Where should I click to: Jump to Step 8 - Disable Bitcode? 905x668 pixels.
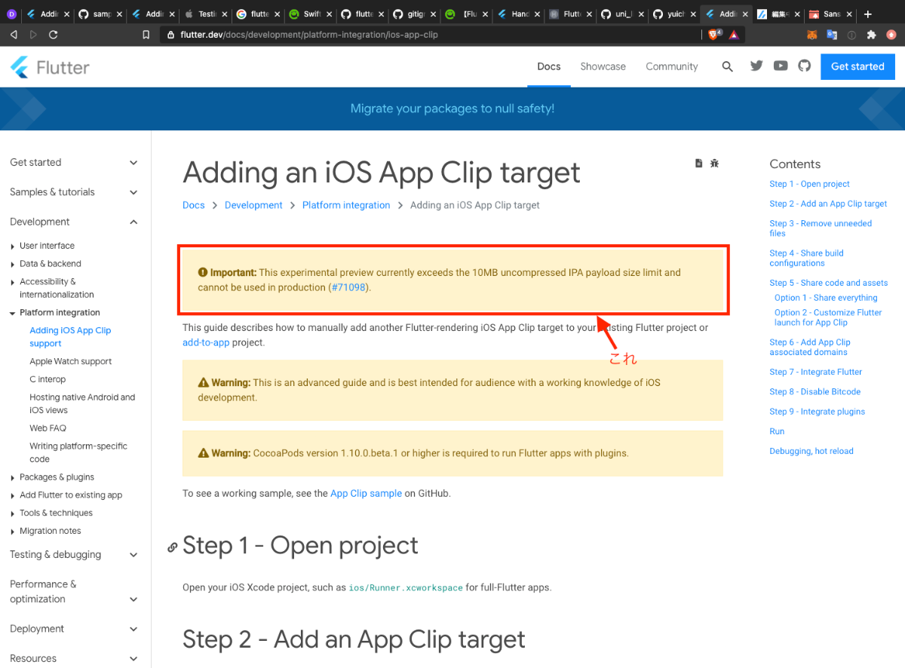[x=814, y=391]
